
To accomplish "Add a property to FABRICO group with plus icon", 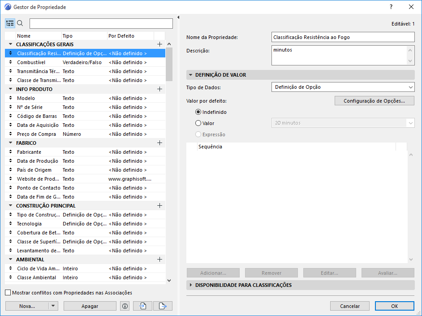I will pyautogui.click(x=159, y=143).
